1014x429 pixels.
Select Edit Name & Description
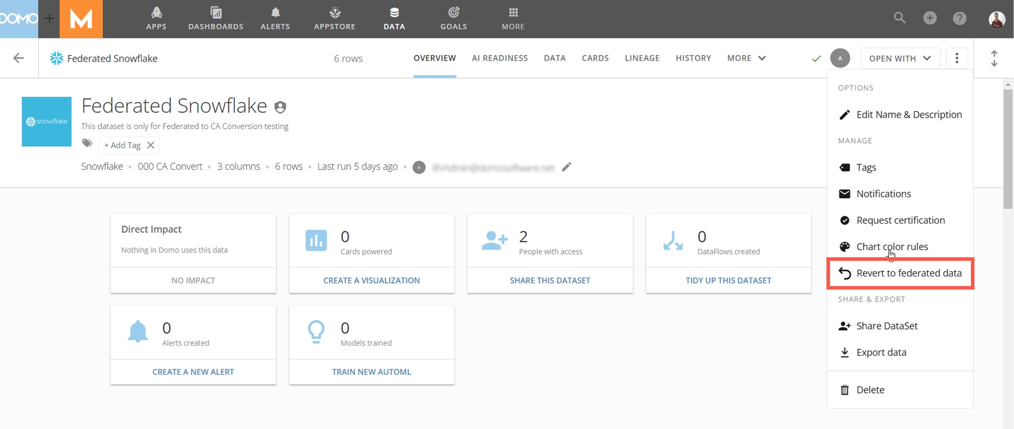pos(900,115)
